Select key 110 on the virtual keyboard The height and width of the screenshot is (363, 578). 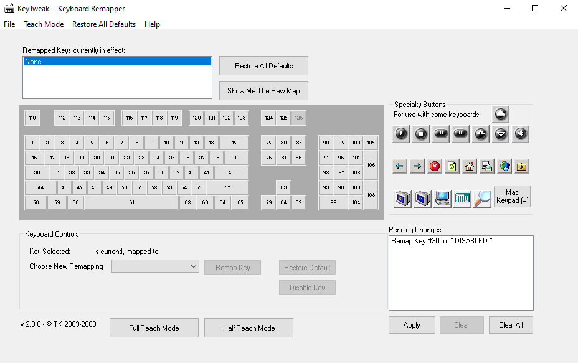tap(32, 118)
